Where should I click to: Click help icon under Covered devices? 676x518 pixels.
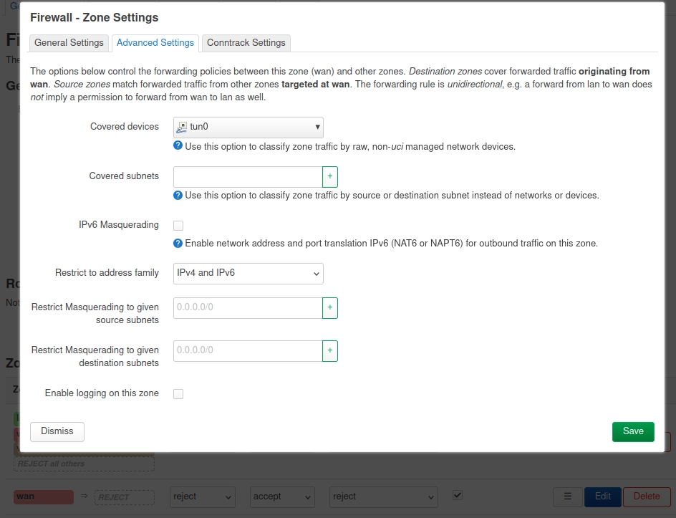pos(178,145)
